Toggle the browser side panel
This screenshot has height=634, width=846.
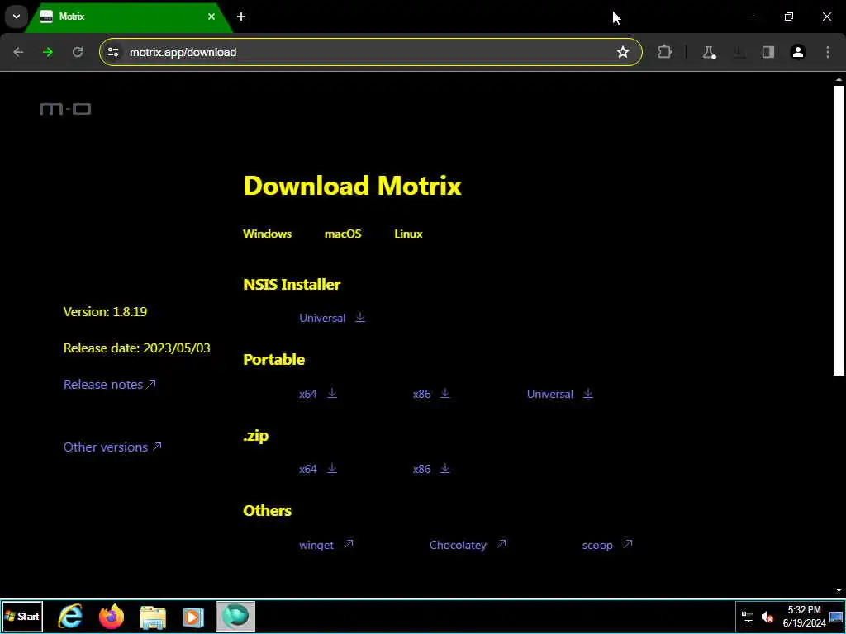click(768, 52)
